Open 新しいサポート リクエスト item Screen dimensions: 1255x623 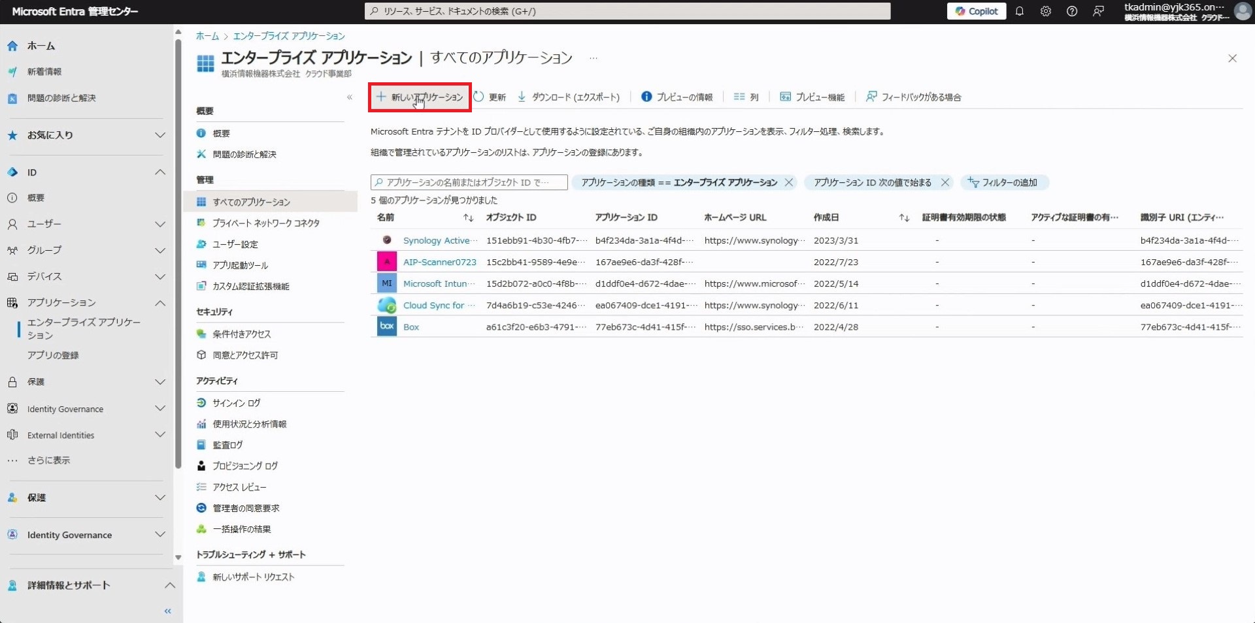(x=253, y=577)
